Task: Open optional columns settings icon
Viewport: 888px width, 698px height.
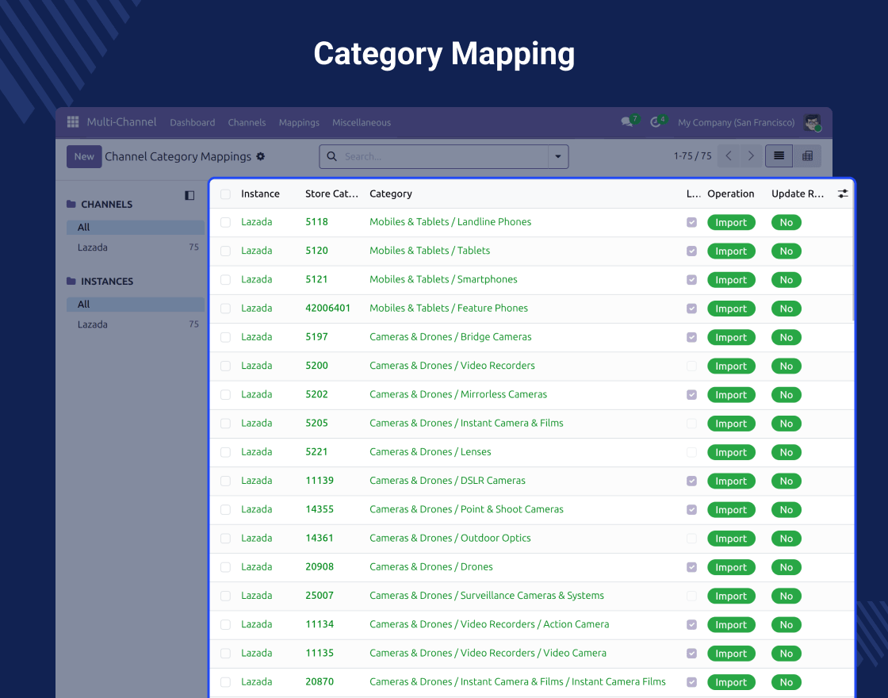Action: (x=843, y=194)
